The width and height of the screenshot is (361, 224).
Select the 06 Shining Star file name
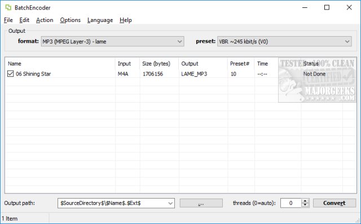[x=33, y=74]
